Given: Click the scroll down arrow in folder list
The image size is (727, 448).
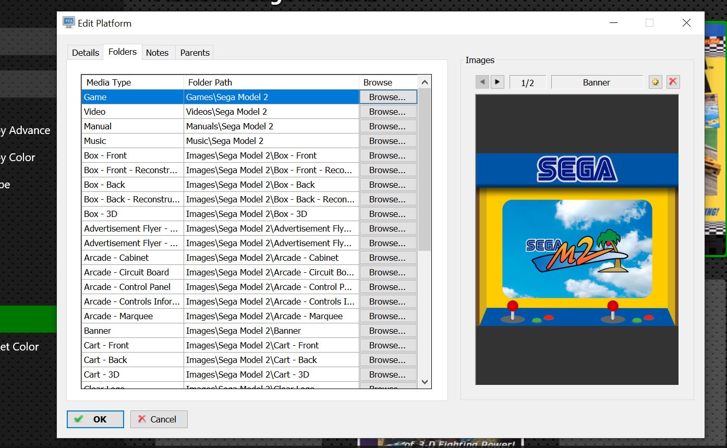Looking at the screenshot, I should point(425,382).
